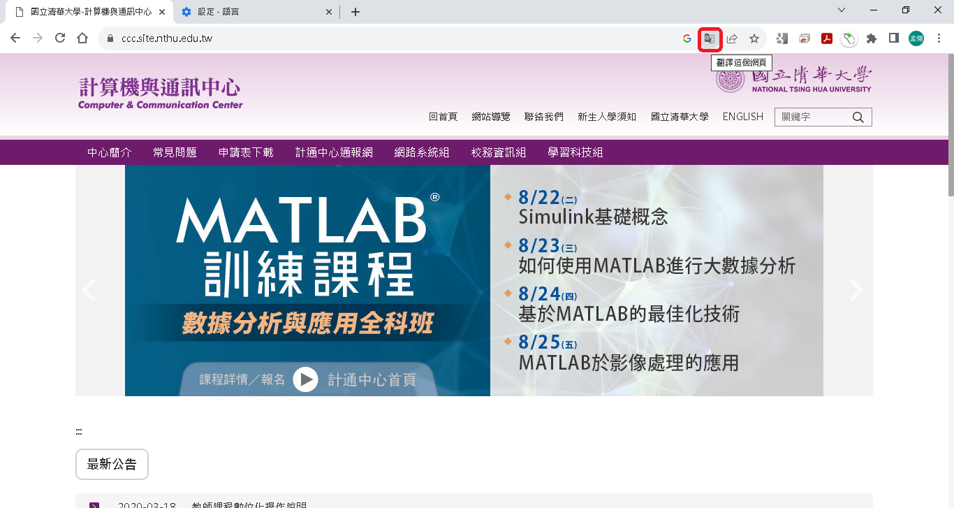954x508 pixels.
Task: Open the grey Google 'g' extension icon
Action: [x=782, y=38]
